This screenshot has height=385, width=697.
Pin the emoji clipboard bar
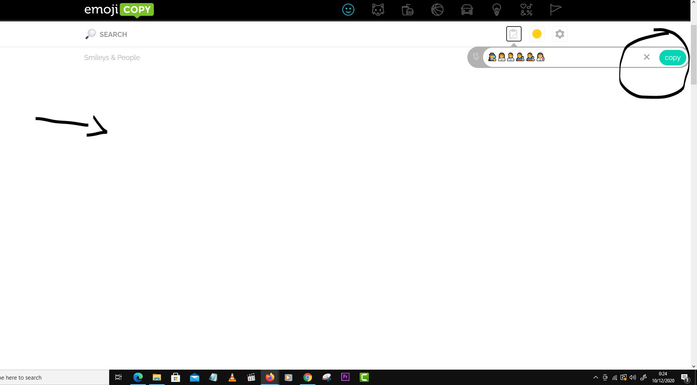coord(476,57)
